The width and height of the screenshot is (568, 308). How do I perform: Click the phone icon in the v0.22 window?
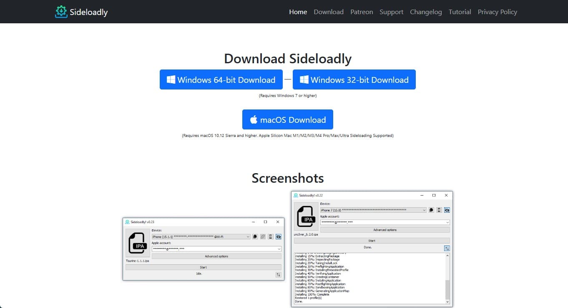coord(439,210)
